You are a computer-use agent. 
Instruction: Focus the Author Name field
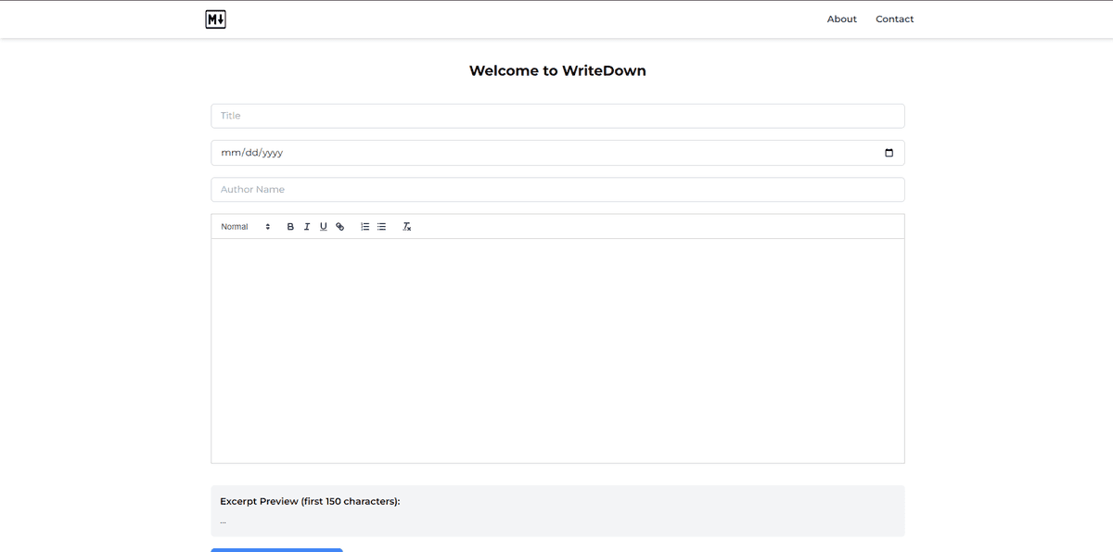[x=557, y=190]
